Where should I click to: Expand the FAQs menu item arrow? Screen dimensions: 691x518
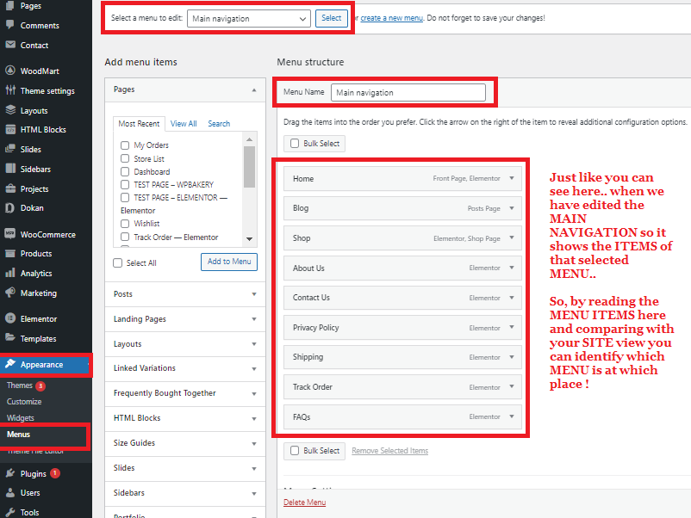(x=512, y=416)
